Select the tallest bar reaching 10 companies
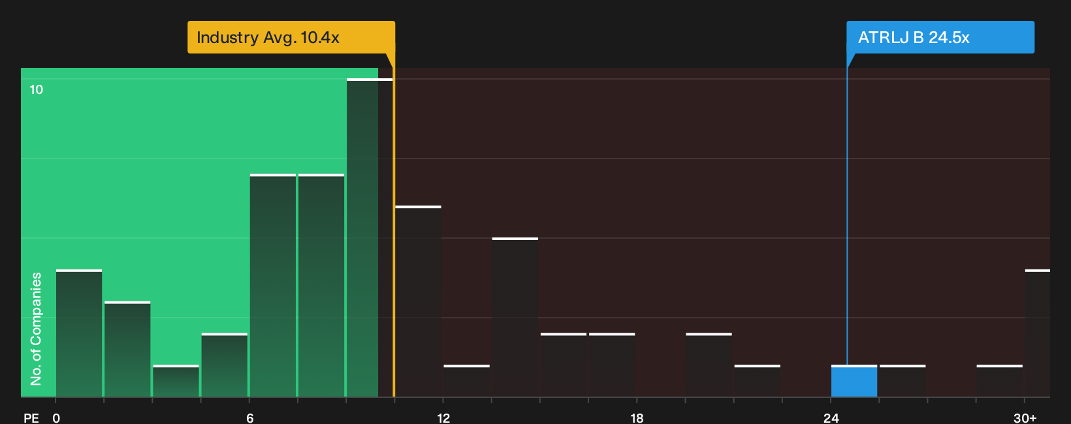This screenshot has width=1071, height=424. pos(370,237)
